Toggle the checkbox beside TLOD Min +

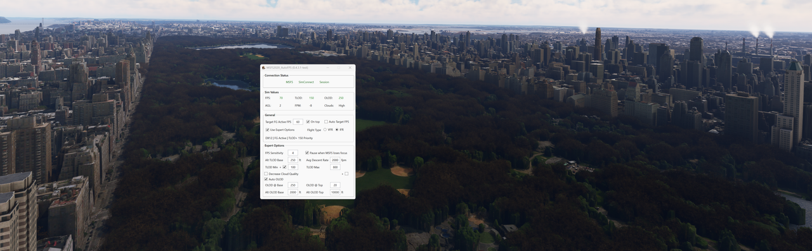285,167
